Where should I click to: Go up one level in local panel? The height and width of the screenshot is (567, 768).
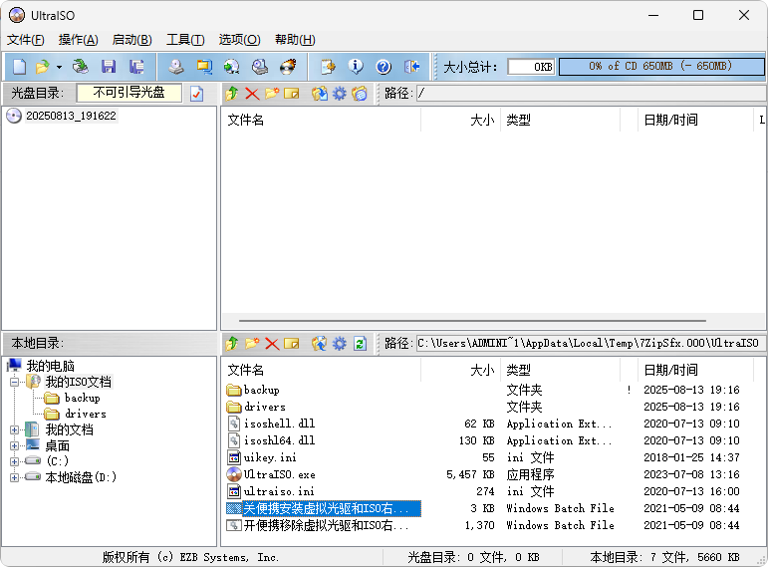(232, 343)
